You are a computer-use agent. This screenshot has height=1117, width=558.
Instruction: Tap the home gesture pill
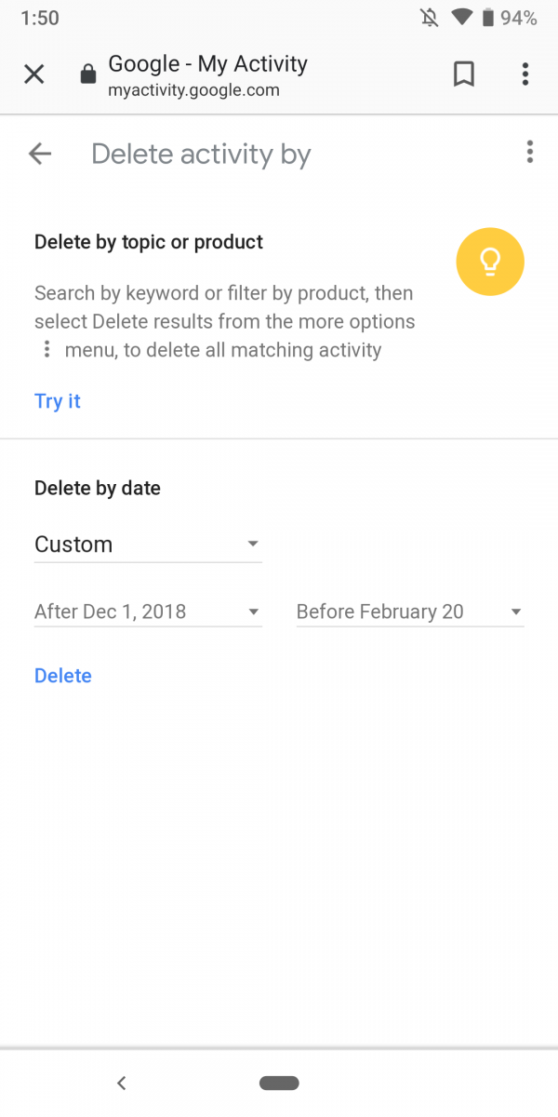[x=279, y=1083]
